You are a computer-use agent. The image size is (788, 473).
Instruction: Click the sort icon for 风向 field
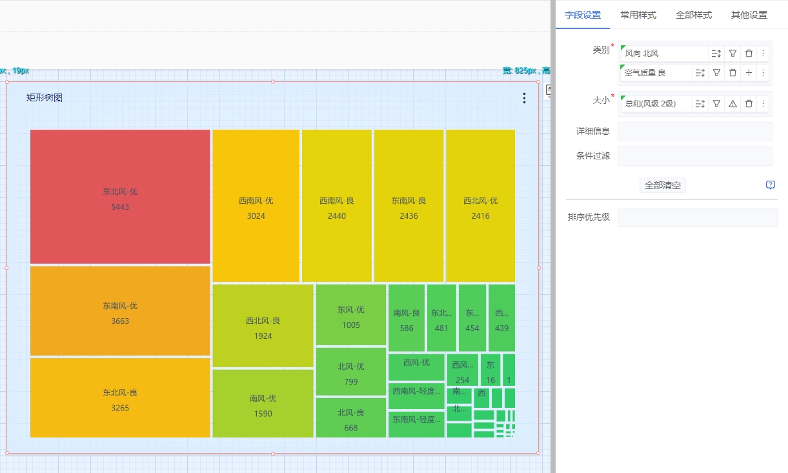(x=716, y=54)
